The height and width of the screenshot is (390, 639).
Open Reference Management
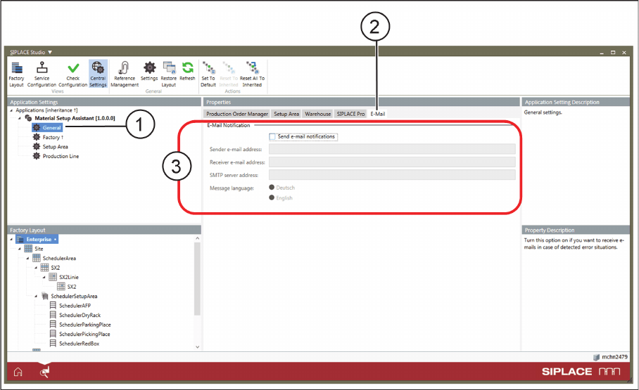coord(125,74)
